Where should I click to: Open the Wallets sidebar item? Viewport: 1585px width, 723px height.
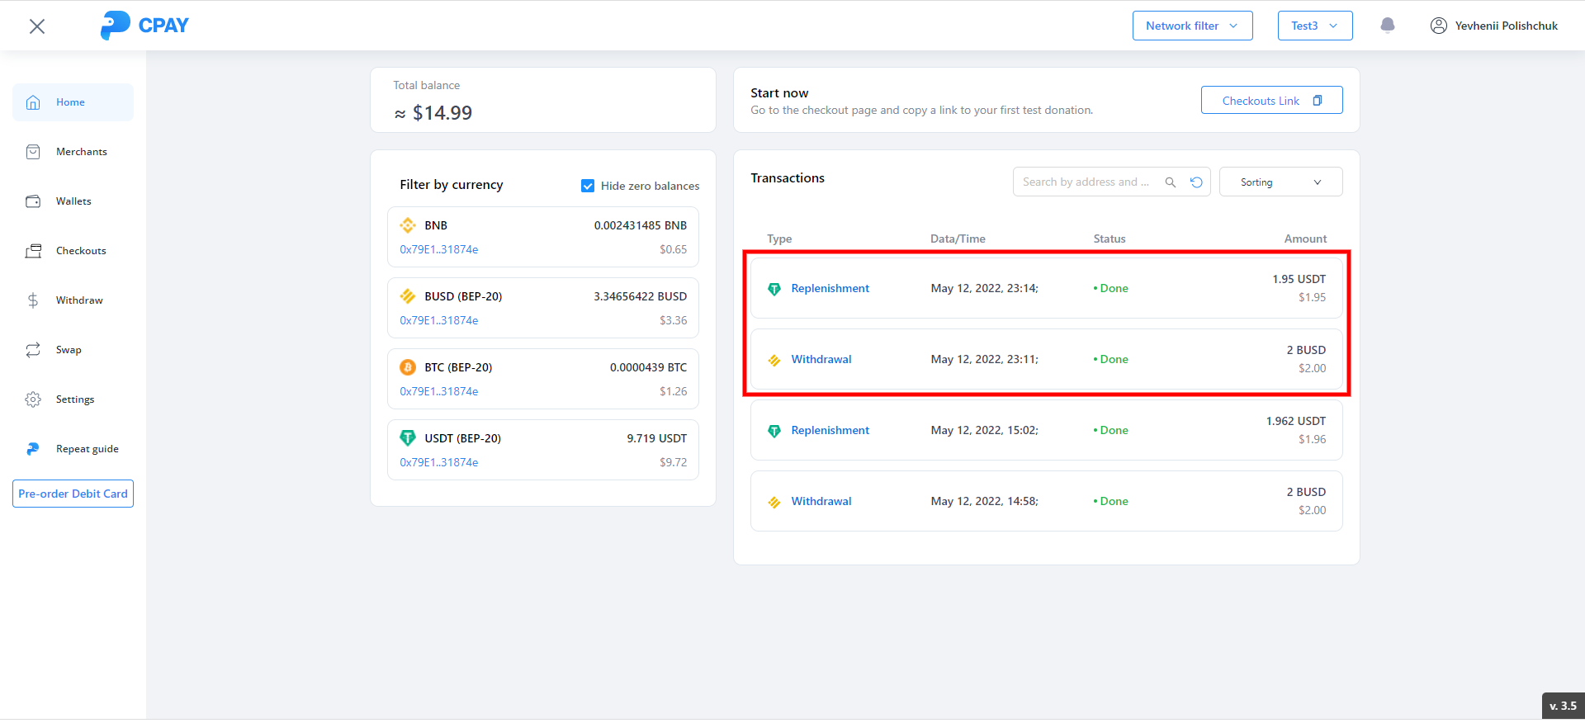coord(73,201)
